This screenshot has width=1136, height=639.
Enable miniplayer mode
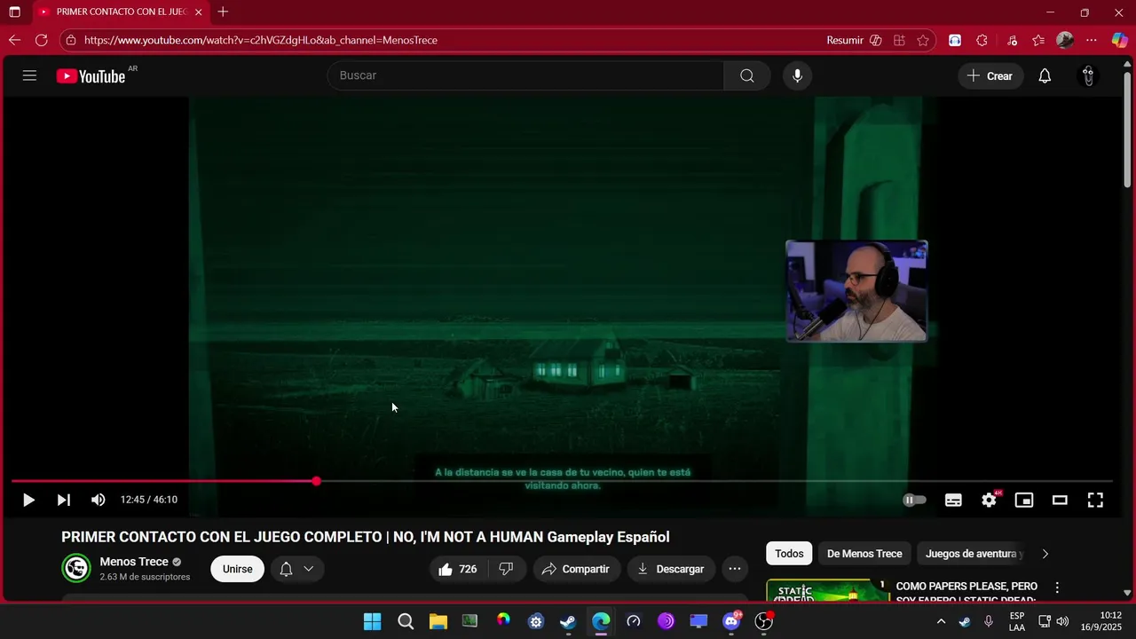pyautogui.click(x=1024, y=500)
